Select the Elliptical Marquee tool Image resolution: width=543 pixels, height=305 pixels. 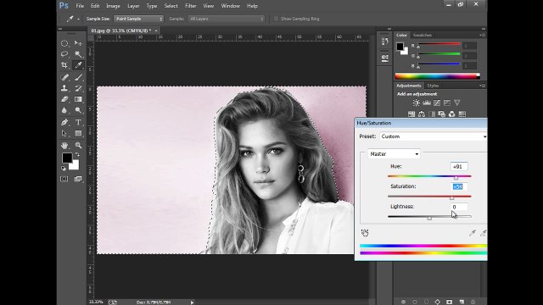click(x=64, y=43)
